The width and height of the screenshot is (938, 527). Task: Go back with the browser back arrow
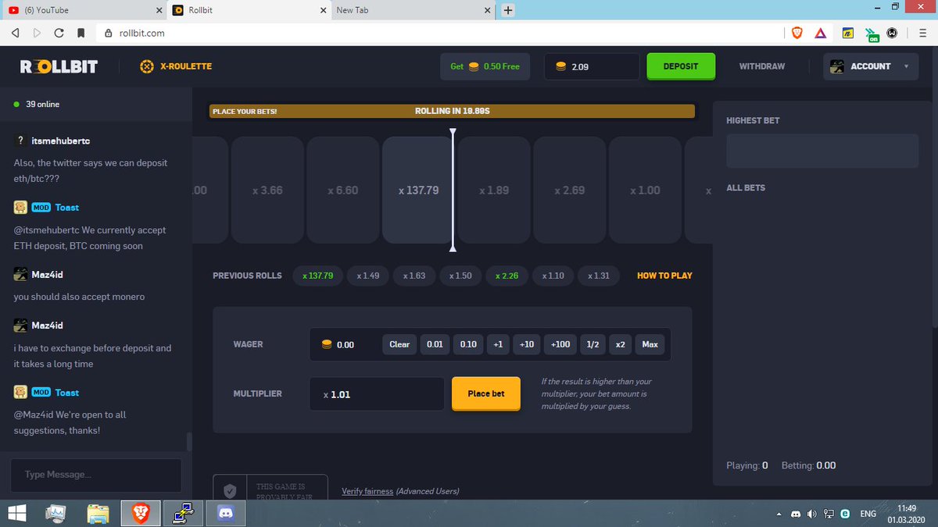(x=15, y=34)
